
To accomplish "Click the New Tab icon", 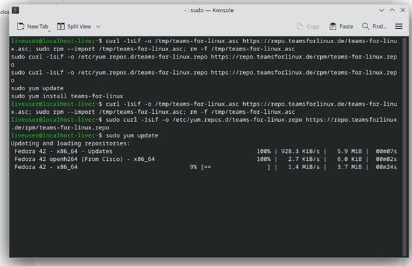I will pos(20,26).
